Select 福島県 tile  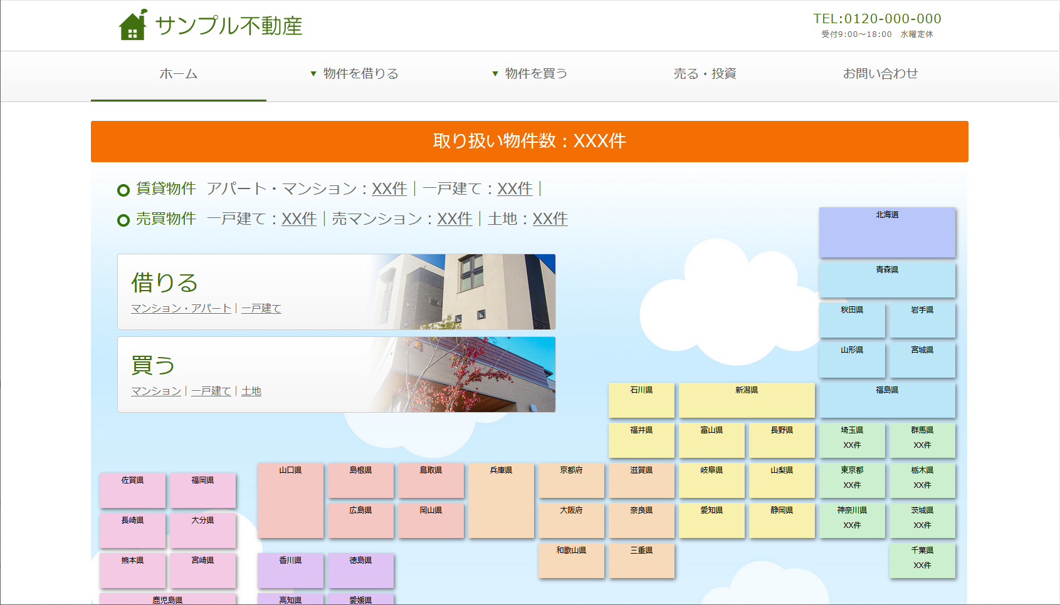(887, 400)
